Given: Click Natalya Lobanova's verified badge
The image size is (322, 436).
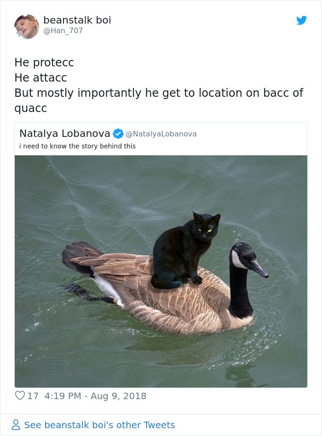Looking at the screenshot, I should tap(118, 134).
